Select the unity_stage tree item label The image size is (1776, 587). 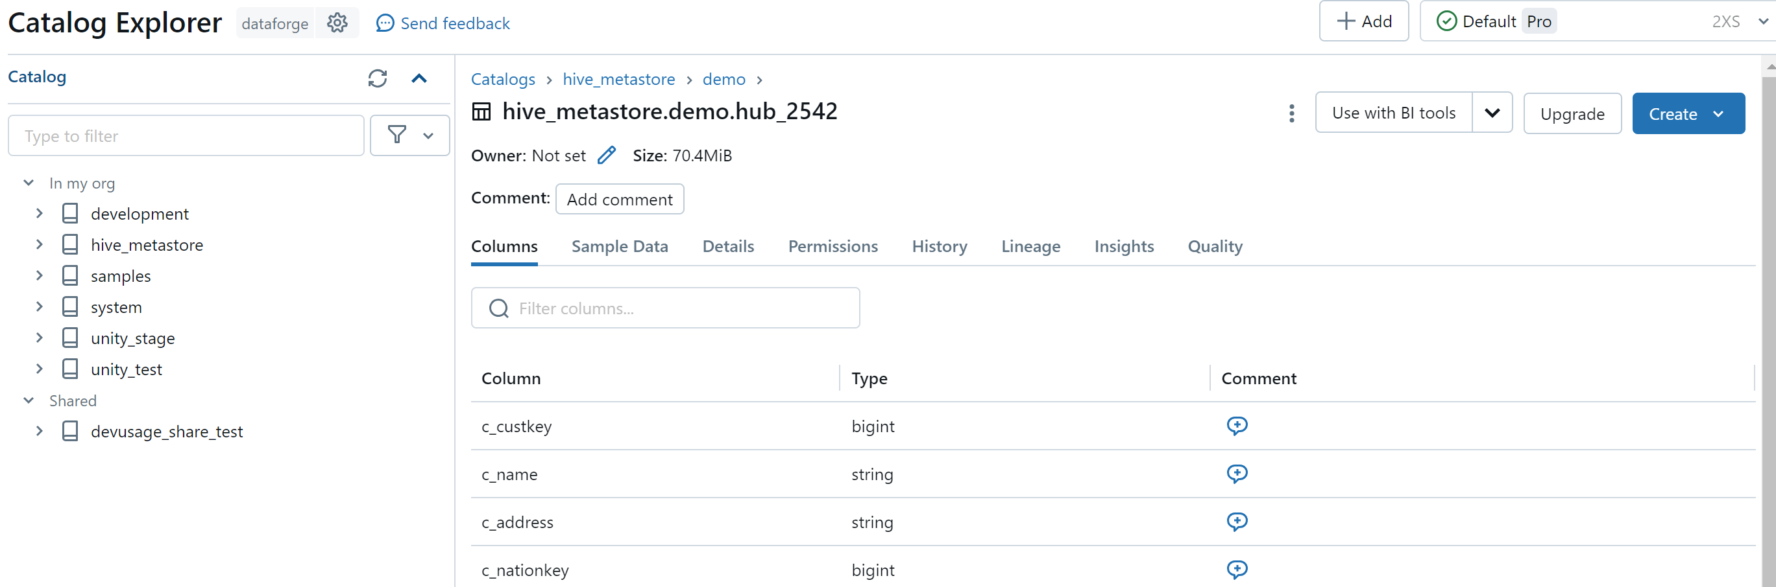coord(133,338)
